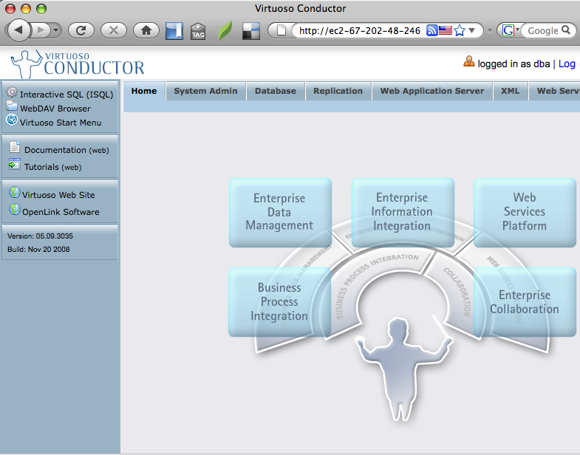580x455 pixels.
Task: Click the browser Back arrow button
Action: (18, 30)
